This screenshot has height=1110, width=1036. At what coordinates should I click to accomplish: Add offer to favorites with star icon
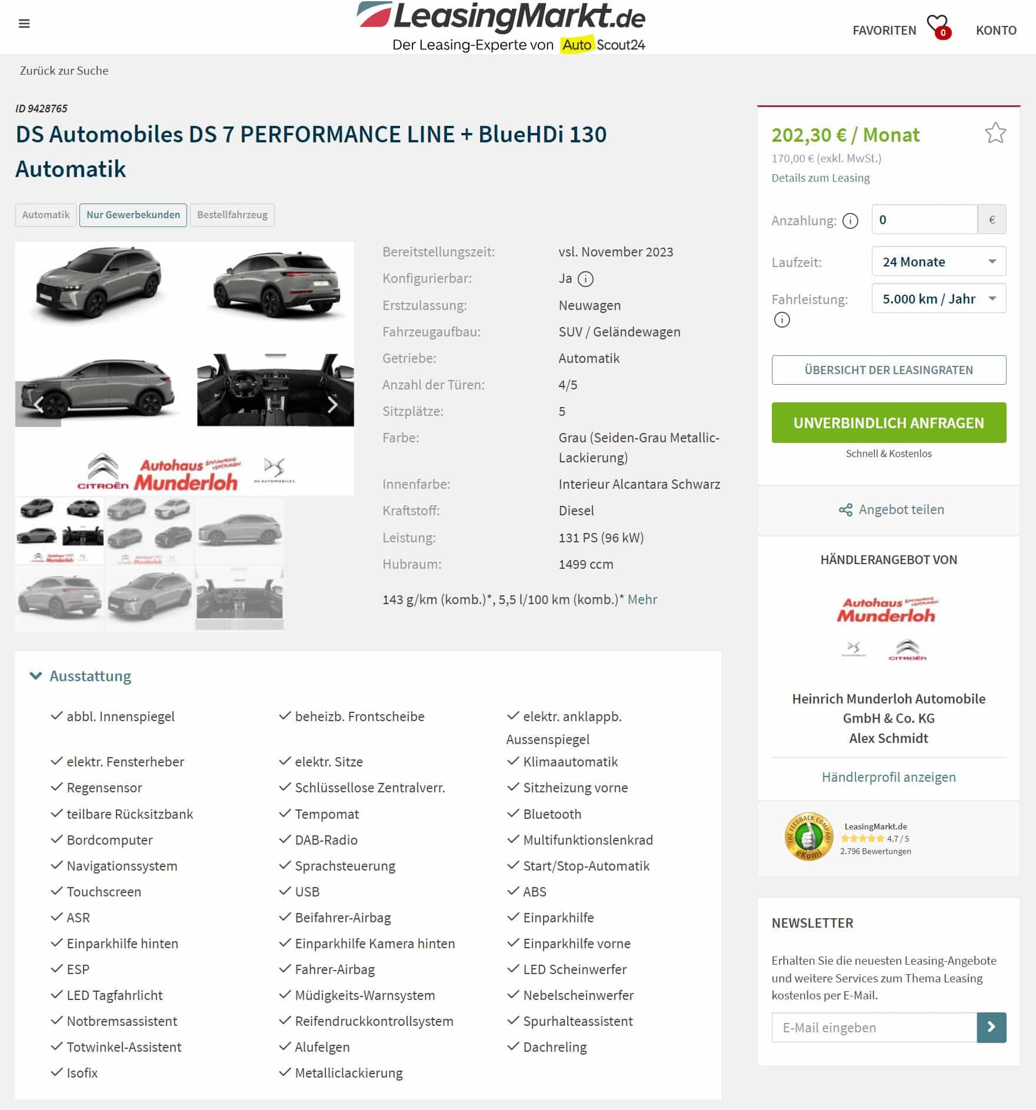coord(995,133)
